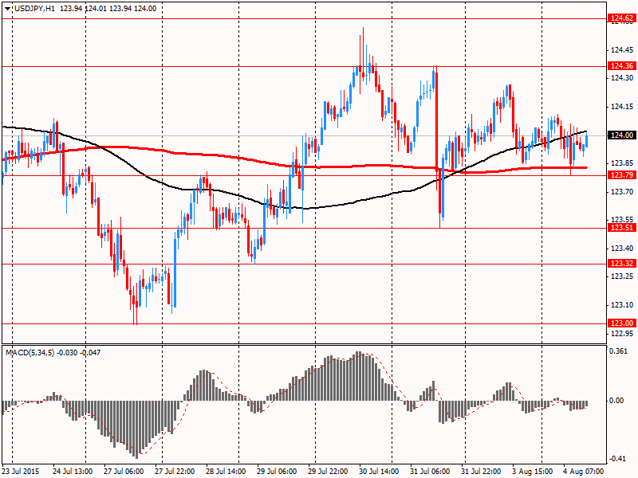638x478 pixels.
Task: Select the red 123.79 price level label
Action: pos(621,175)
